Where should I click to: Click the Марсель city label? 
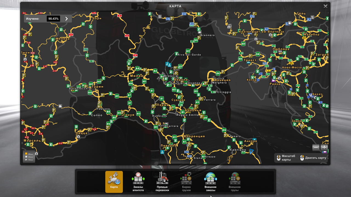pos(32,140)
